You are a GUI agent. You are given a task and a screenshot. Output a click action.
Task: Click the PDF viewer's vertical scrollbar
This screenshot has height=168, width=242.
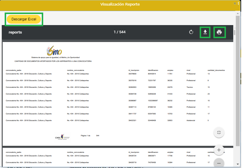tap(234, 32)
